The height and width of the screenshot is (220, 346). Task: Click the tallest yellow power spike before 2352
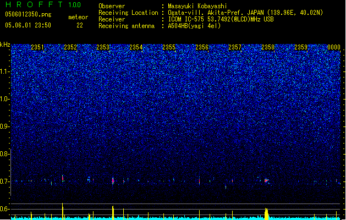[63, 211]
